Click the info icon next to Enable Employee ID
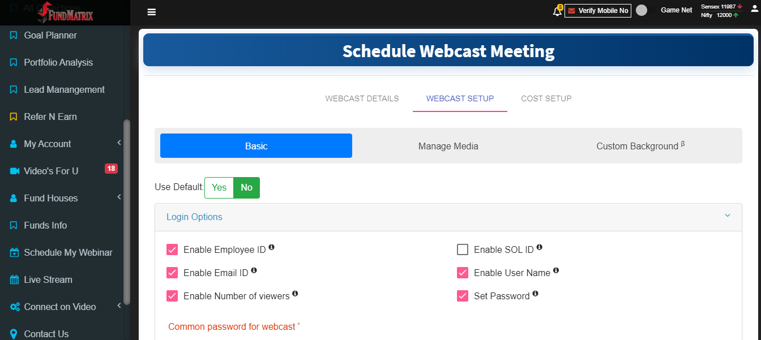Viewport: 761px width, 340px height. [272, 248]
